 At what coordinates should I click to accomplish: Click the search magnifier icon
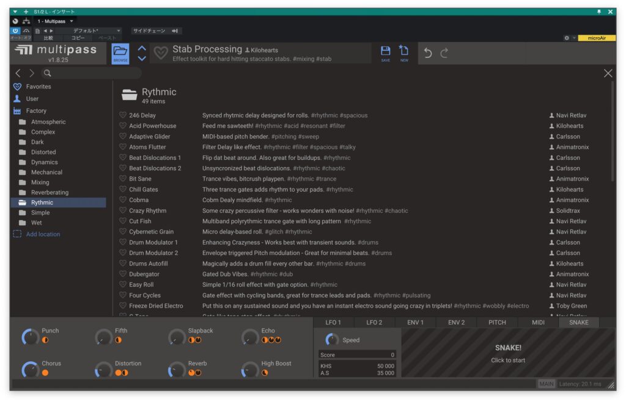[x=47, y=73]
